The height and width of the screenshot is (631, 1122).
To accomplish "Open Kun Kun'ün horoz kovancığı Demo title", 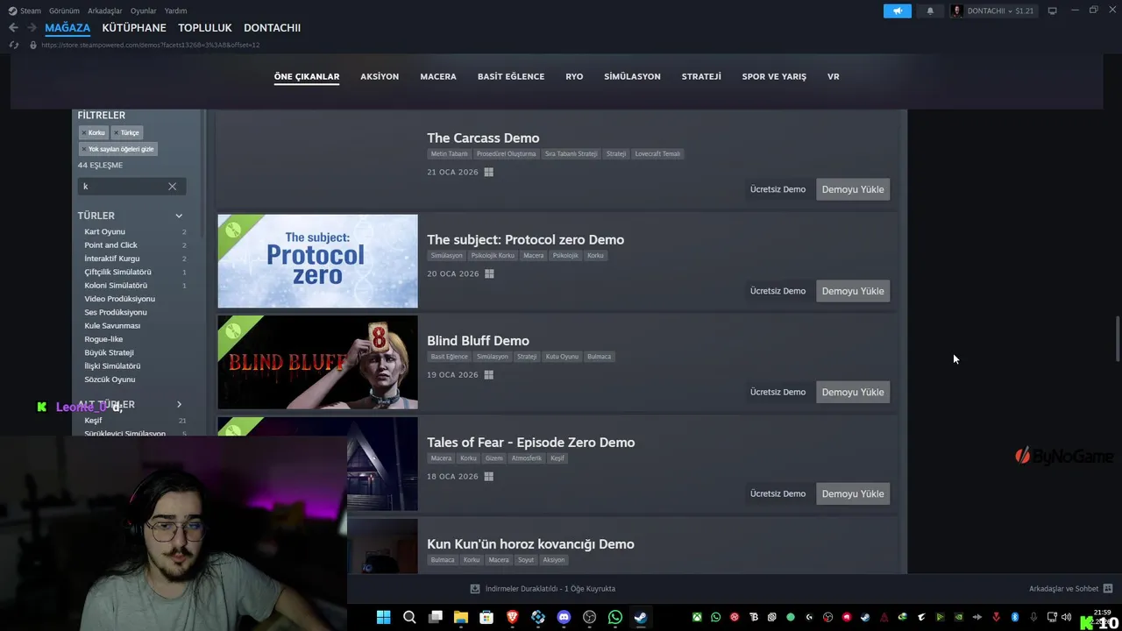I will tap(530, 544).
